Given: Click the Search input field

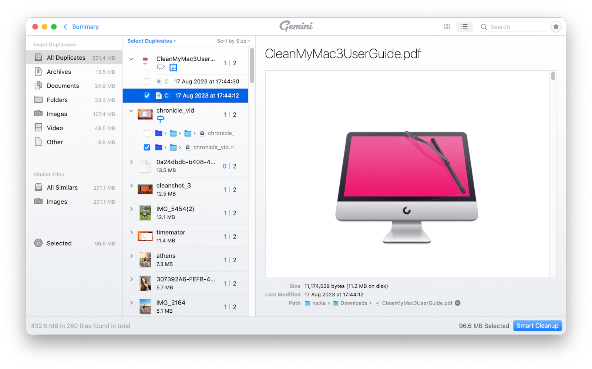Looking at the screenshot, I should coord(512,27).
